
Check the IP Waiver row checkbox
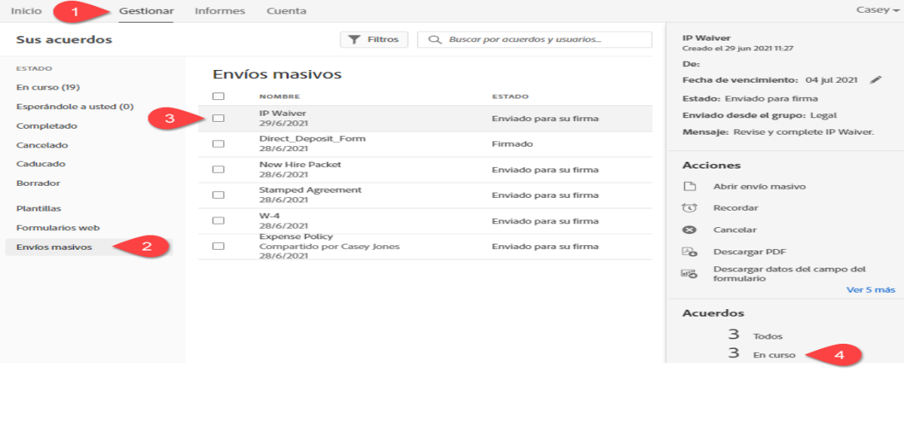click(x=218, y=118)
